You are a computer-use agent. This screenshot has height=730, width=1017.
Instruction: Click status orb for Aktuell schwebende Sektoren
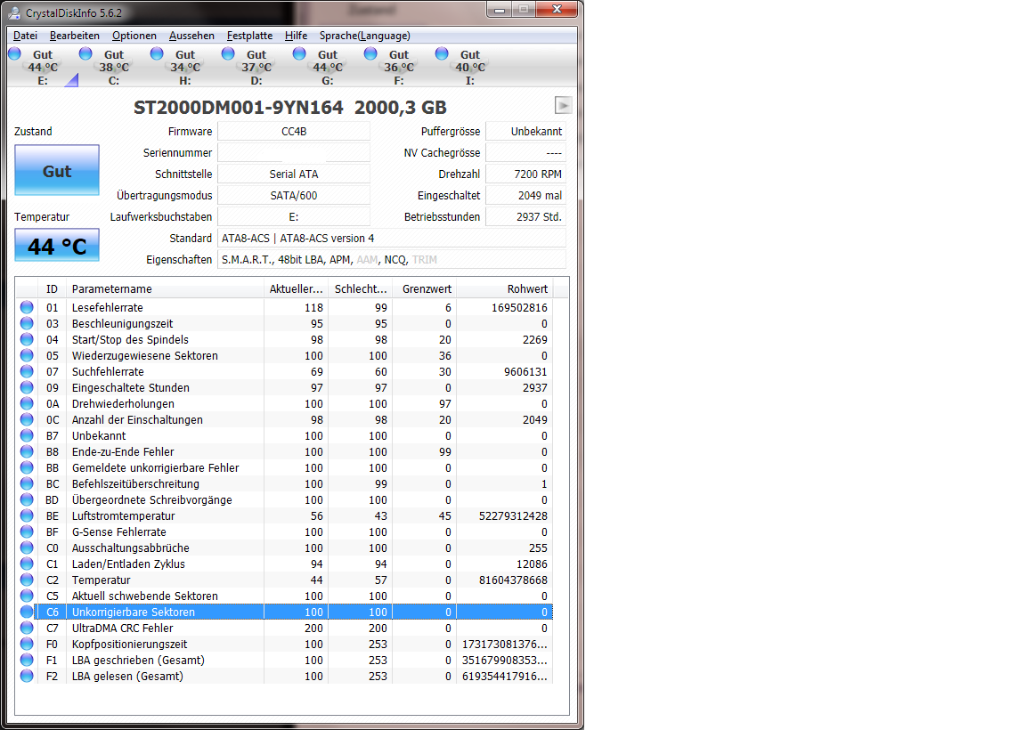coord(27,596)
